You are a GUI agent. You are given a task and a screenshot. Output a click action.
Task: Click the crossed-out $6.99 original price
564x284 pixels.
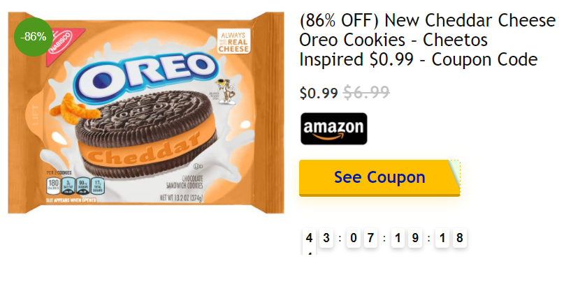pos(366,92)
